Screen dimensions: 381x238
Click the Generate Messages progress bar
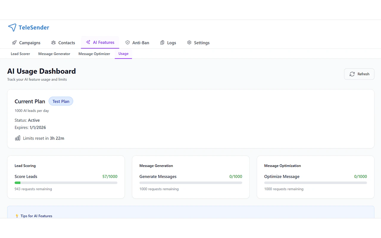(191, 183)
